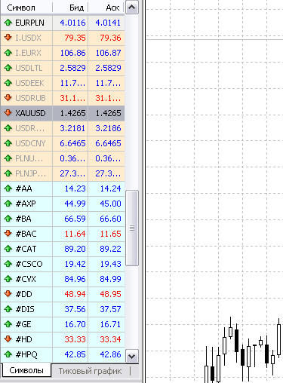Click the green arrow beside #GE
This screenshot has width=283, height=383.
click(8, 324)
